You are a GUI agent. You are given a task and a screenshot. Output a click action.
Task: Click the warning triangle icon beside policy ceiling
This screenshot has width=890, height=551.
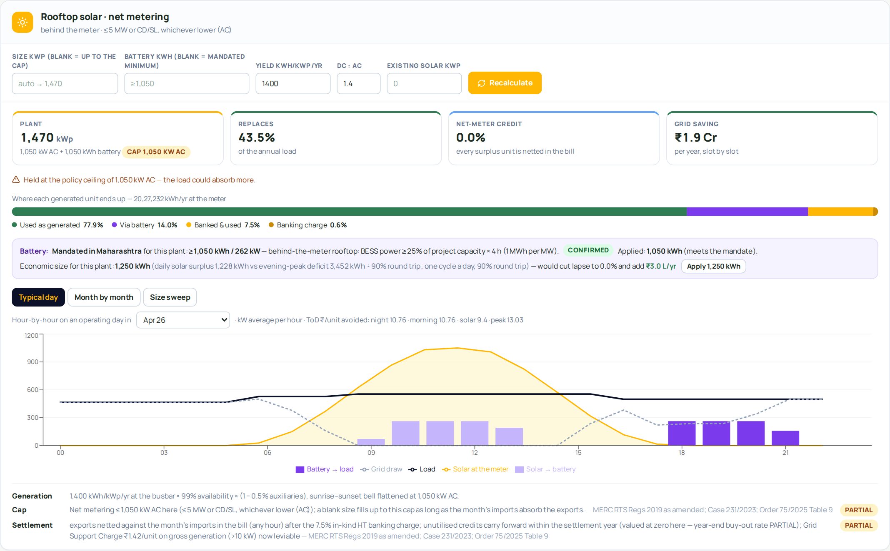click(x=16, y=180)
